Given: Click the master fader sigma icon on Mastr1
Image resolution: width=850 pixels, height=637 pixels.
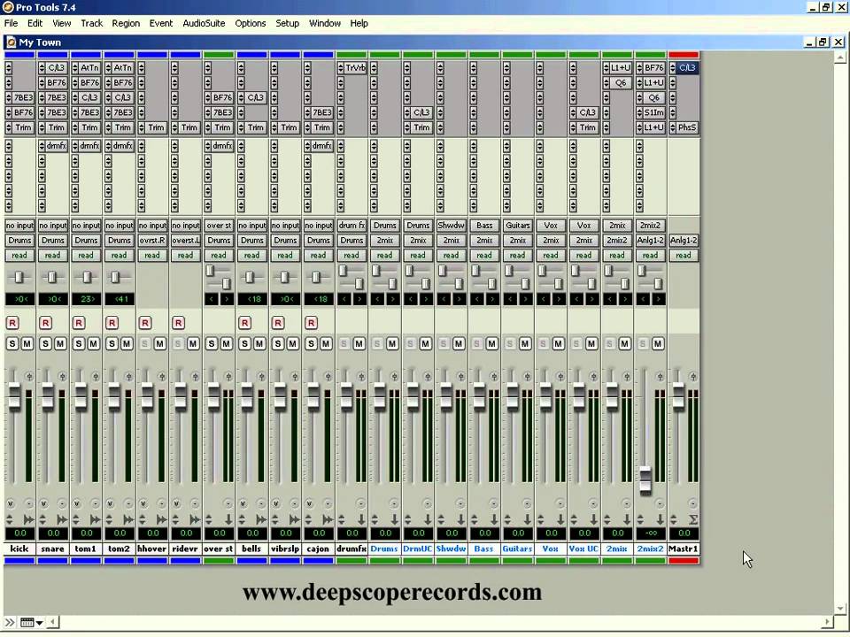Looking at the screenshot, I should coord(692,520).
